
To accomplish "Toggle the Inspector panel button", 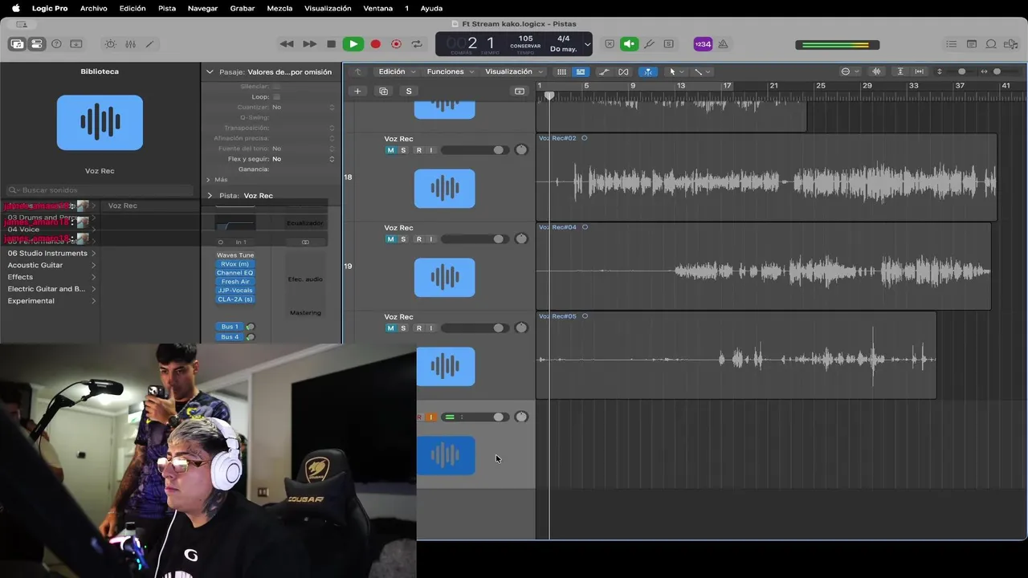I will coord(36,44).
